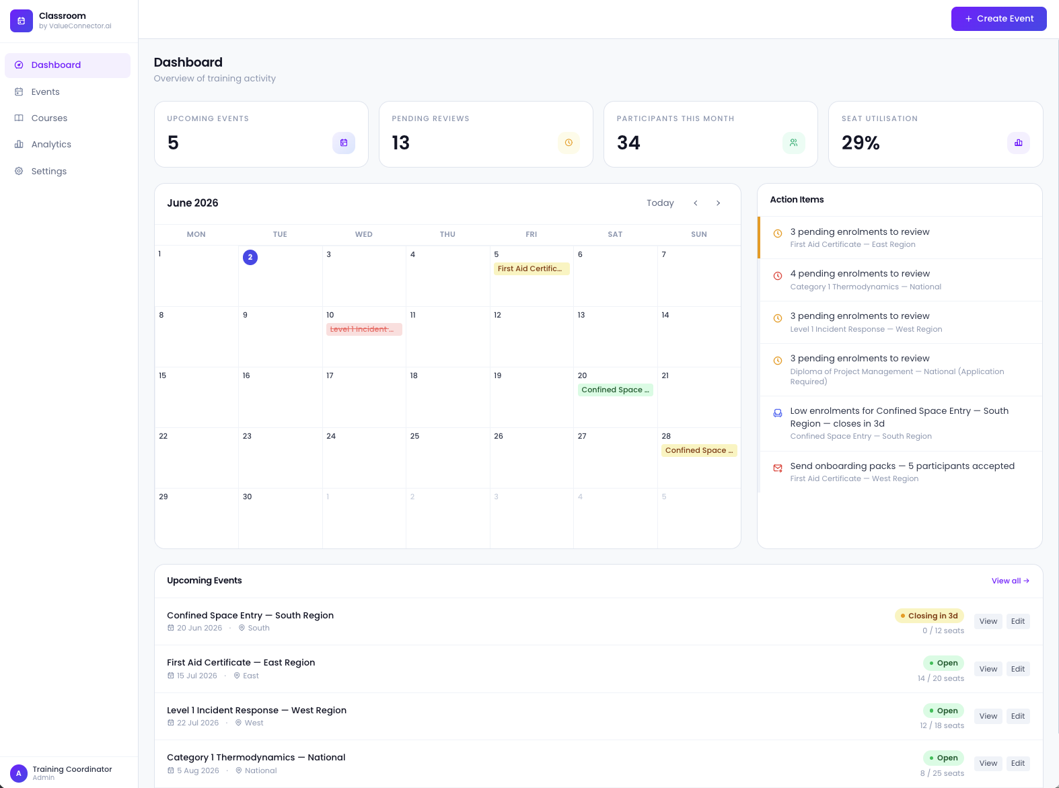
Task: Go to the next month in calendar
Action: click(x=719, y=203)
